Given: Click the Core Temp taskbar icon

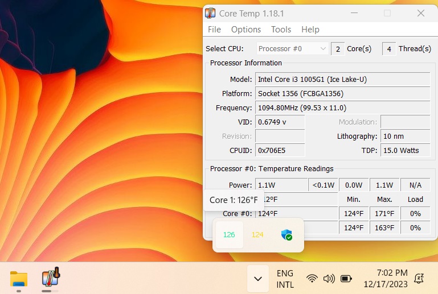Looking at the screenshot, I should [51, 277].
